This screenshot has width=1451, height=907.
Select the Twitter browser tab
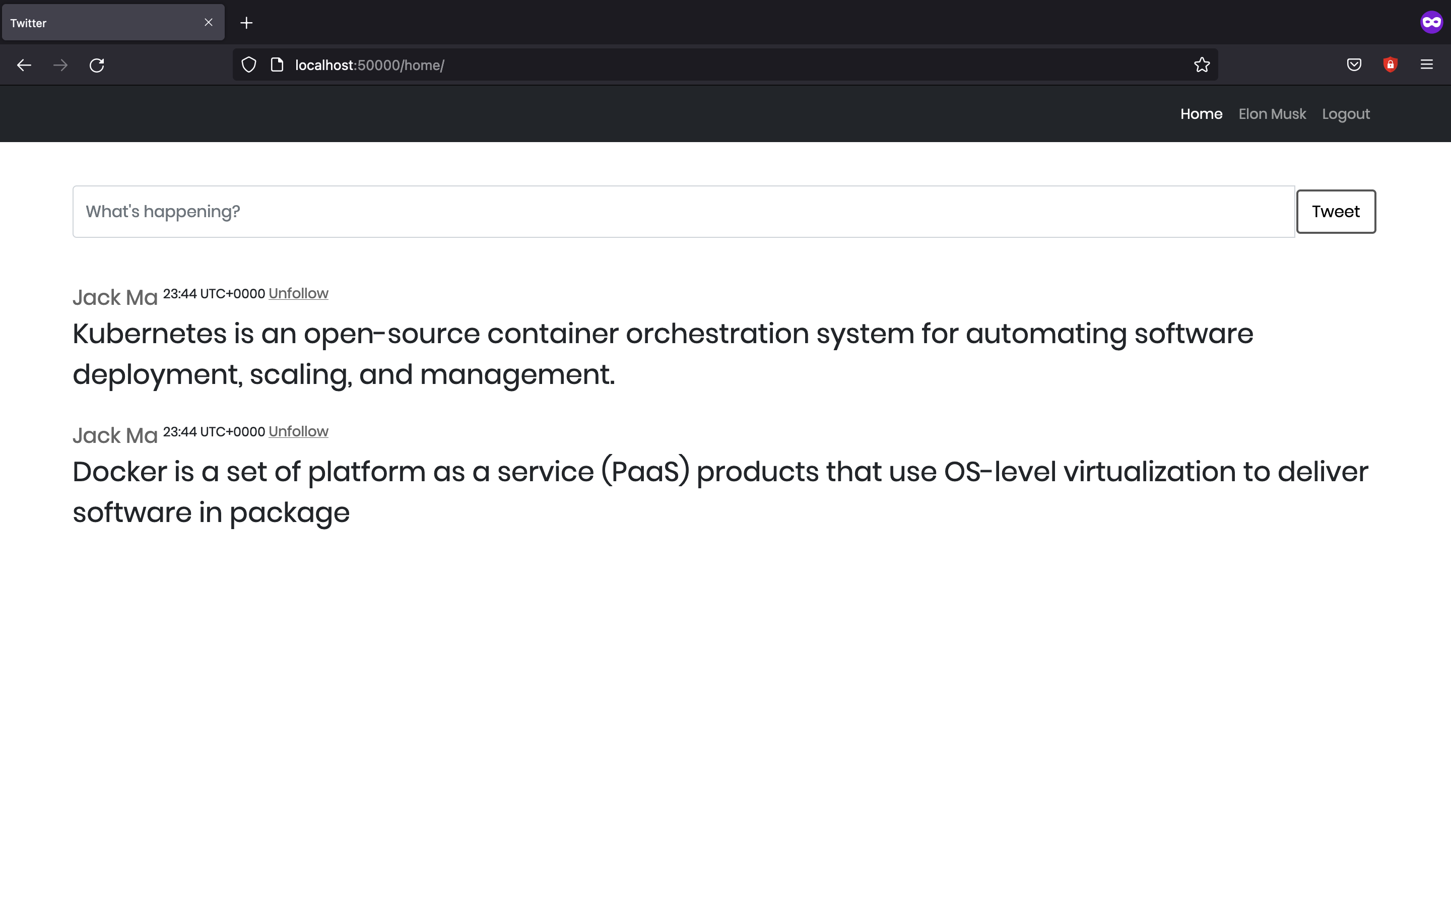point(102,23)
